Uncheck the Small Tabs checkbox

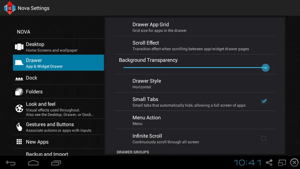(264, 101)
